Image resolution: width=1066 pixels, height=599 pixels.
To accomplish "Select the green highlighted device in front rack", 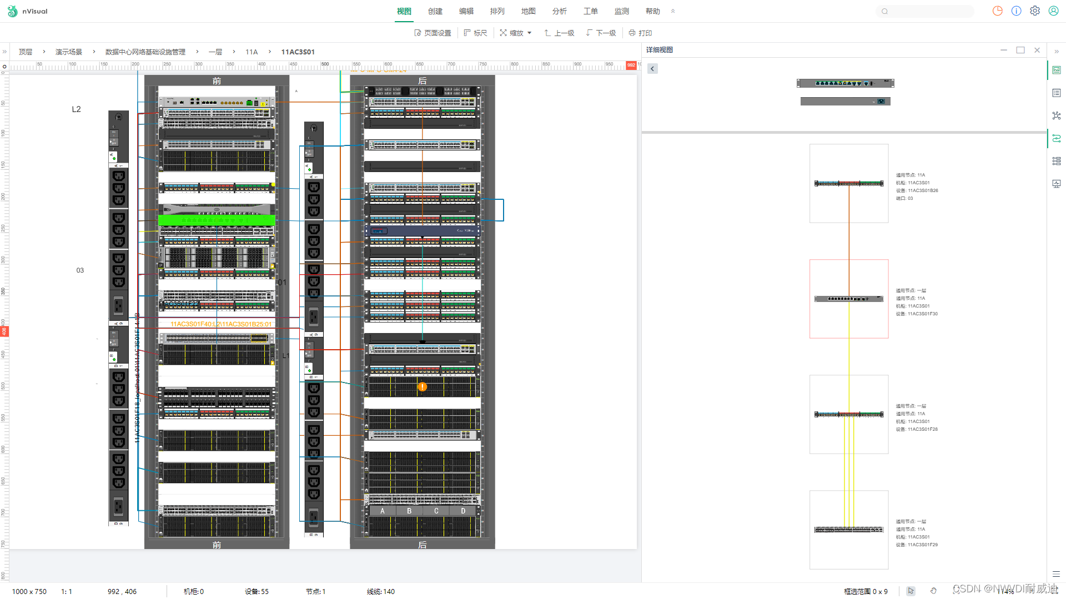I will tap(217, 220).
